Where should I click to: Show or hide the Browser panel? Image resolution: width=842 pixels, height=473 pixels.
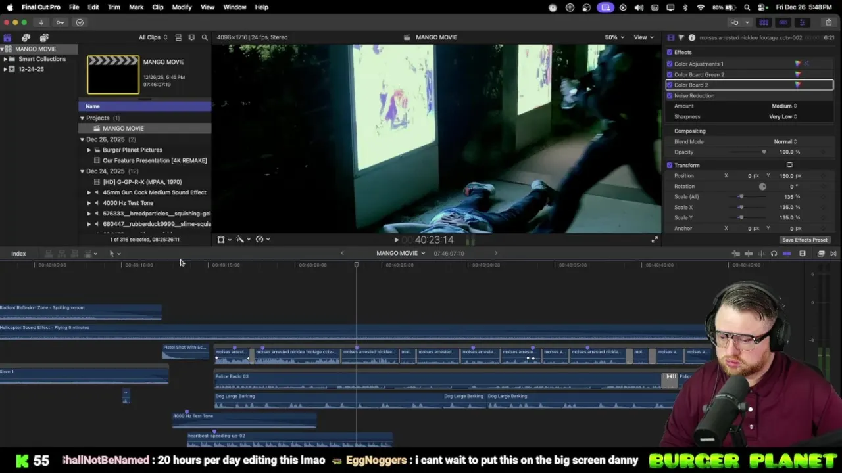click(x=764, y=22)
